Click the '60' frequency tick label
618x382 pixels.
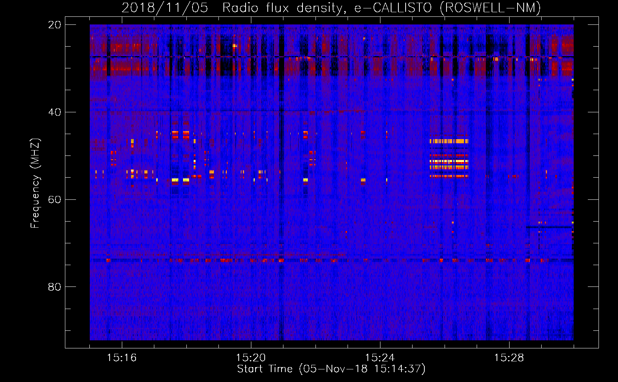(55, 200)
